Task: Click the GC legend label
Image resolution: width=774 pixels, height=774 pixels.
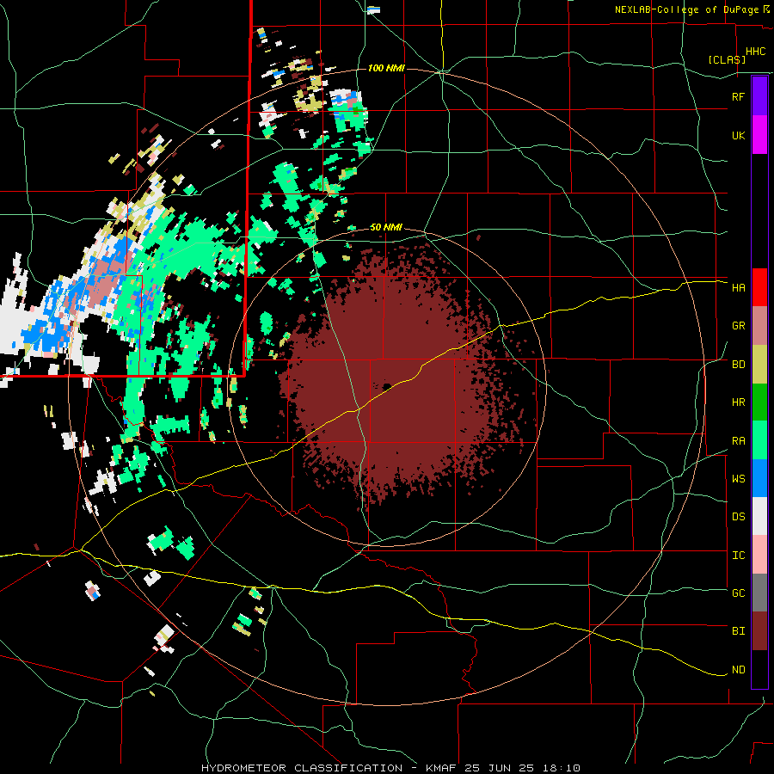Action: [x=738, y=593]
